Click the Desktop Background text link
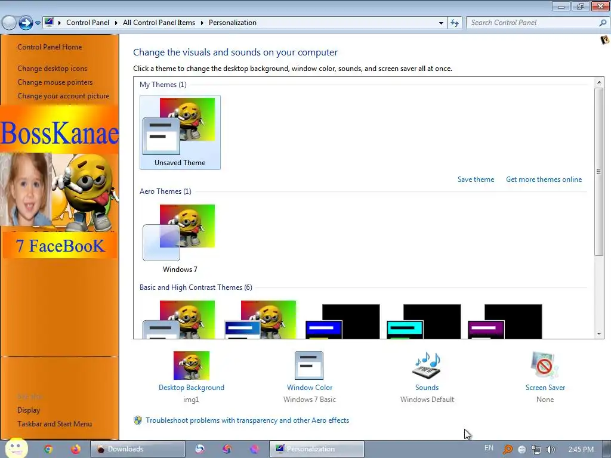 coord(192,388)
